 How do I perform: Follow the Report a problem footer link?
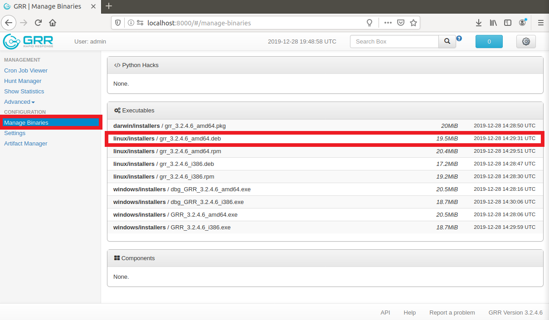point(452,313)
